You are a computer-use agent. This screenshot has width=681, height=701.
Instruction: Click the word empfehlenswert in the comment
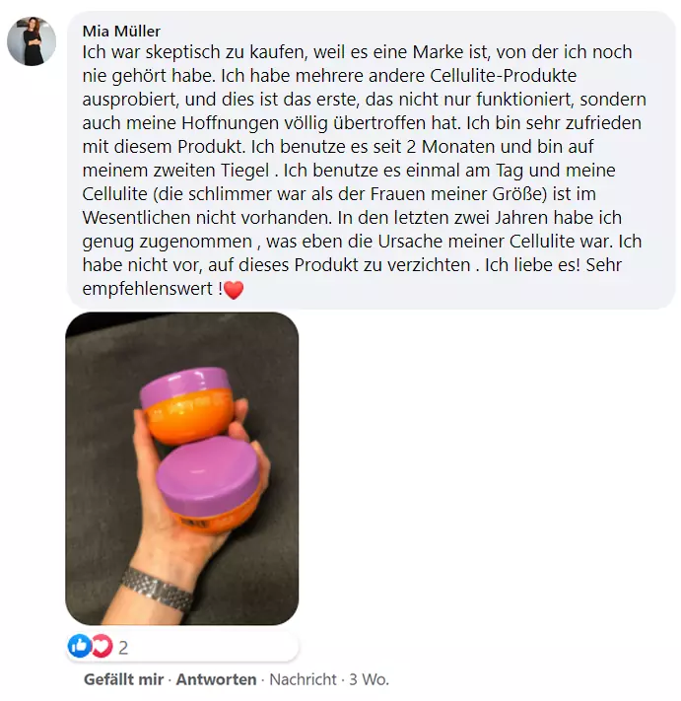(148, 289)
